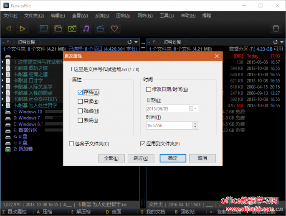Select file 卡耐基 经商之道 in left panel
The image size is (286, 216).
(x=30, y=75)
